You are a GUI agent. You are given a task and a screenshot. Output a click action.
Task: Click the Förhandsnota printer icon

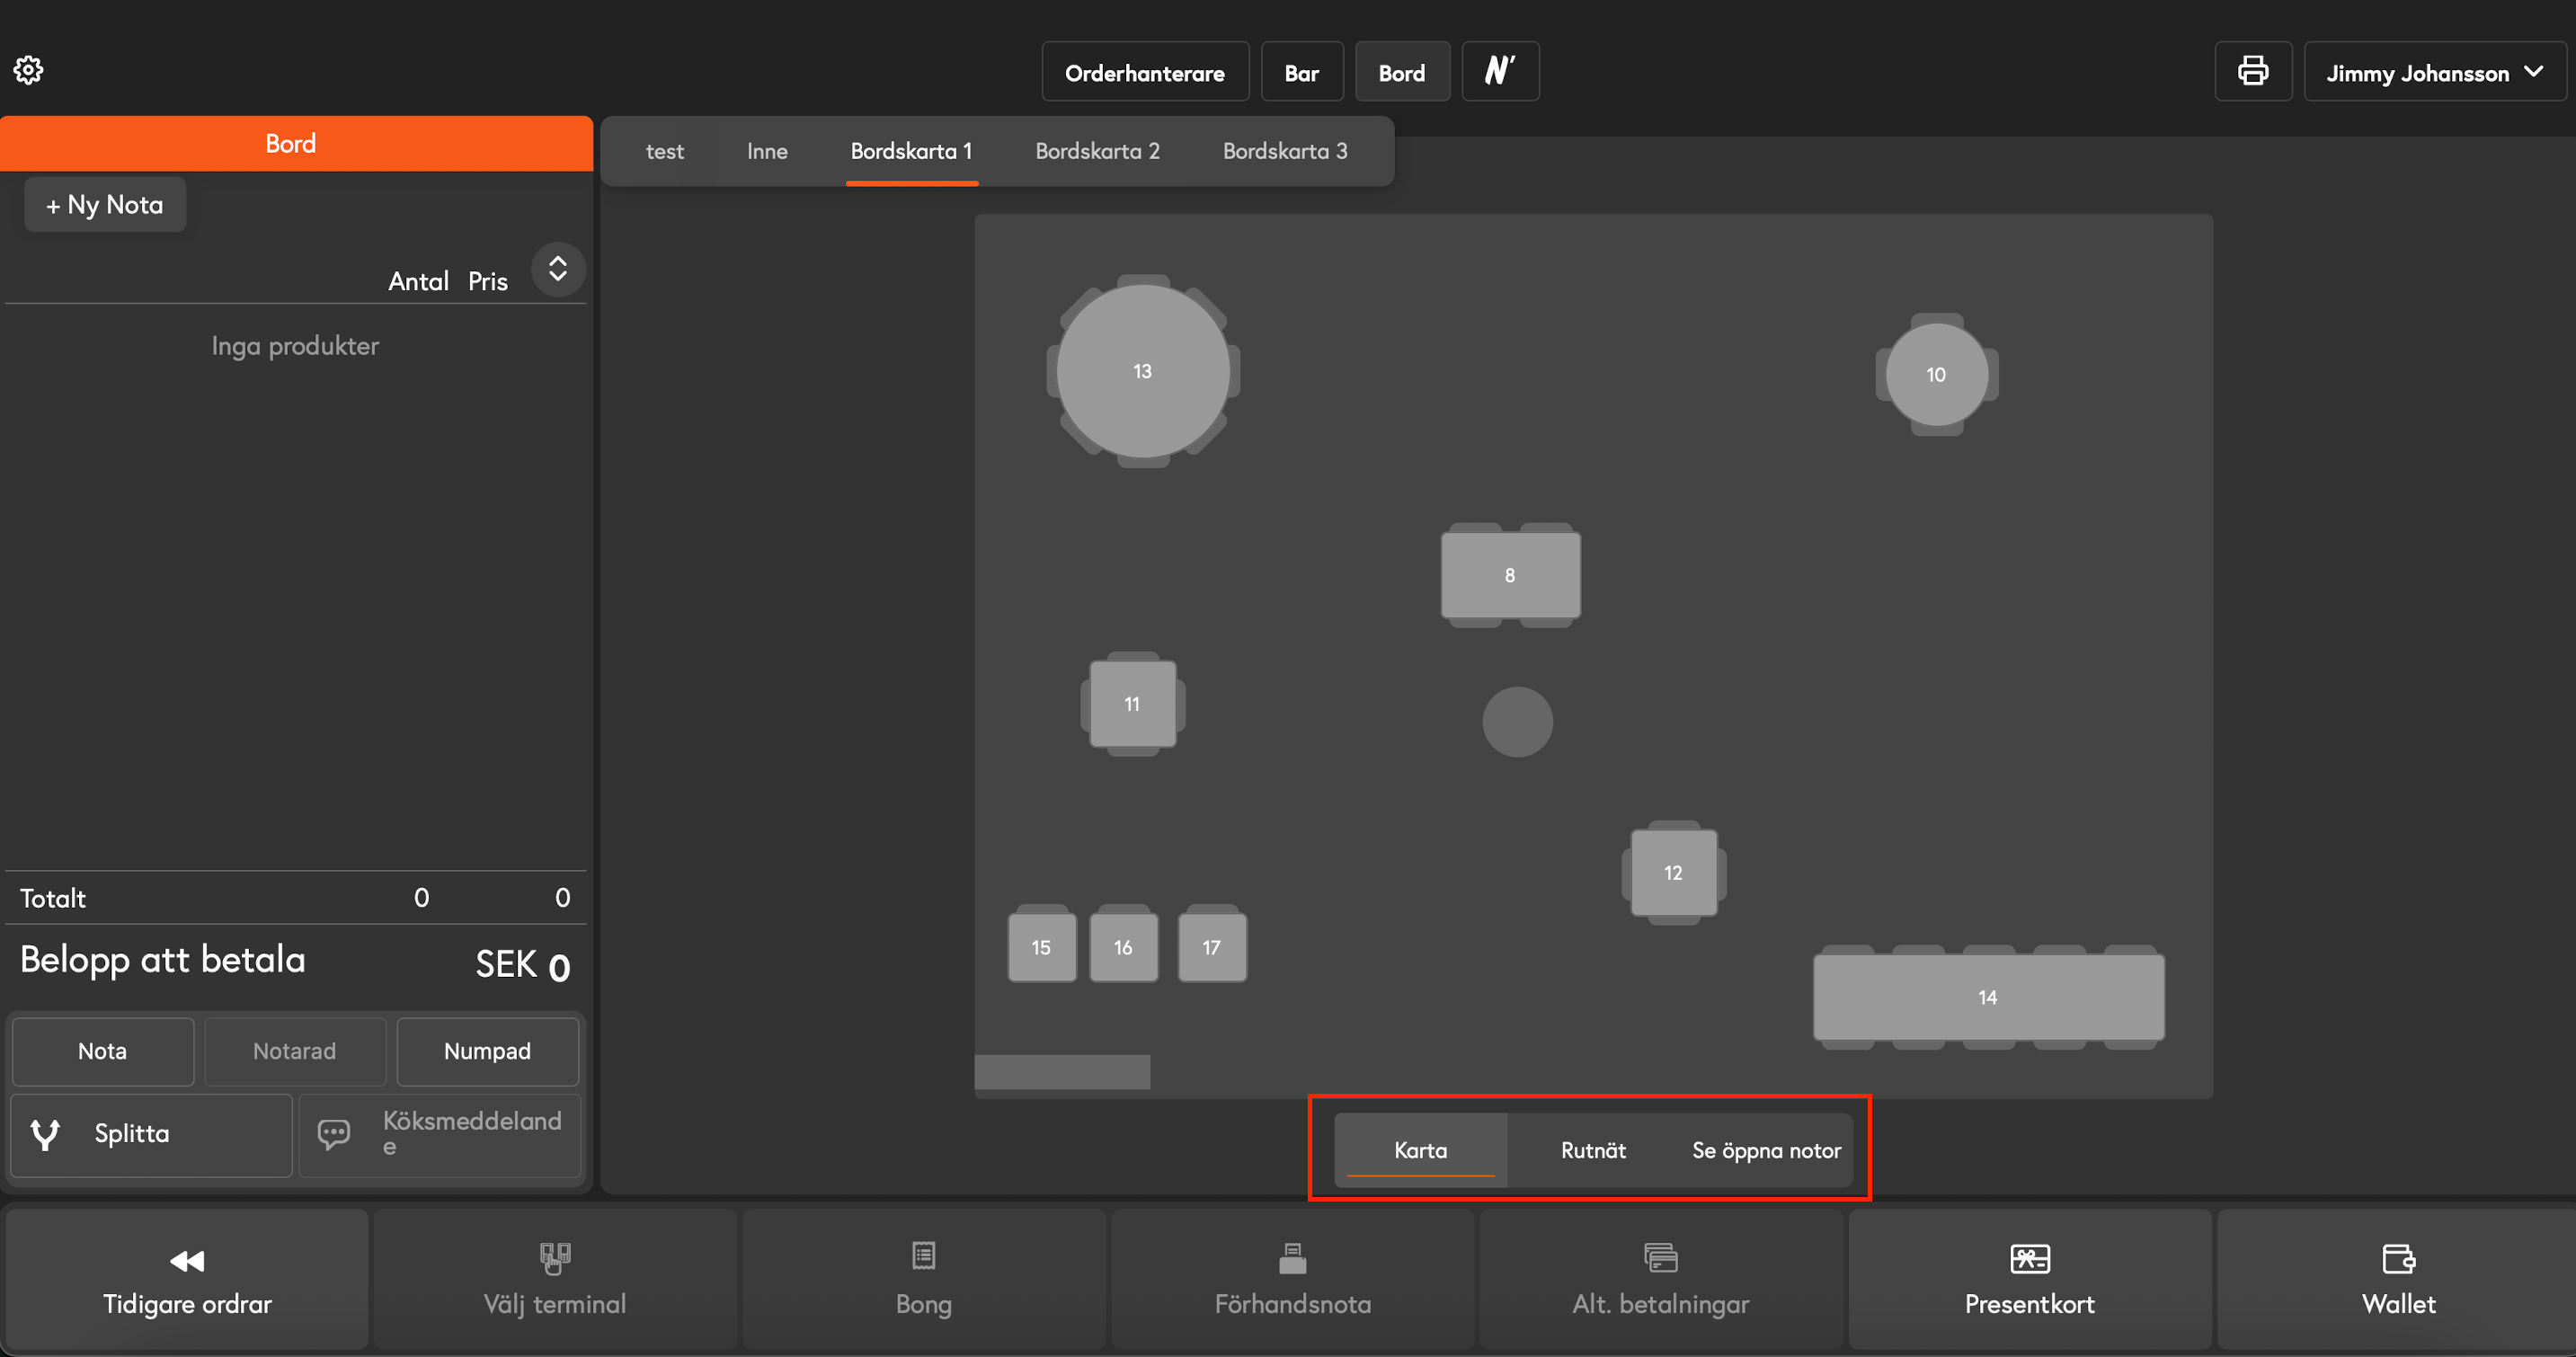point(1293,1258)
